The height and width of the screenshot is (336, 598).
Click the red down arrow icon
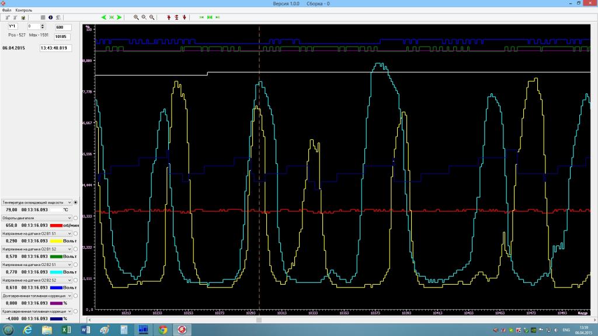click(x=185, y=17)
